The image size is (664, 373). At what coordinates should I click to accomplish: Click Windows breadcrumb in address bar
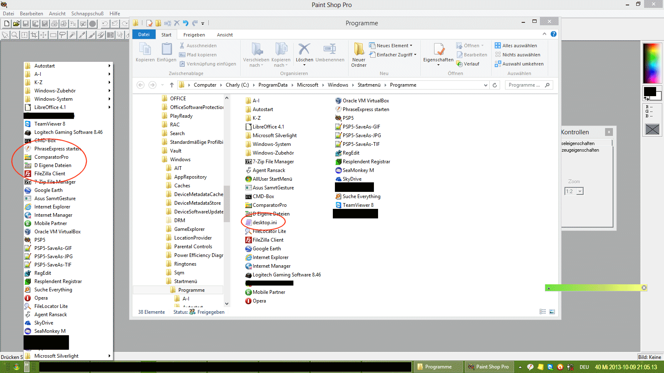click(338, 85)
